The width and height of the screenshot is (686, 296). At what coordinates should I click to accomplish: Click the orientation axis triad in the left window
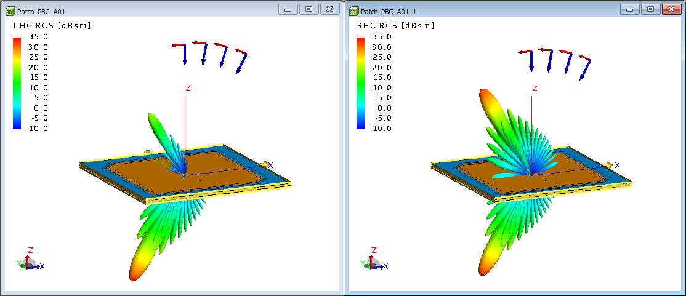click(x=30, y=262)
